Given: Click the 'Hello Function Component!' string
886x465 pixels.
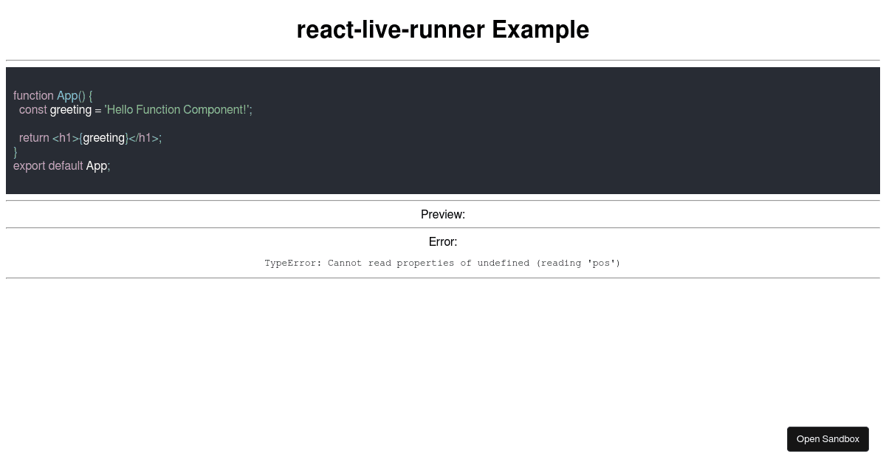Looking at the screenshot, I should click(x=177, y=110).
